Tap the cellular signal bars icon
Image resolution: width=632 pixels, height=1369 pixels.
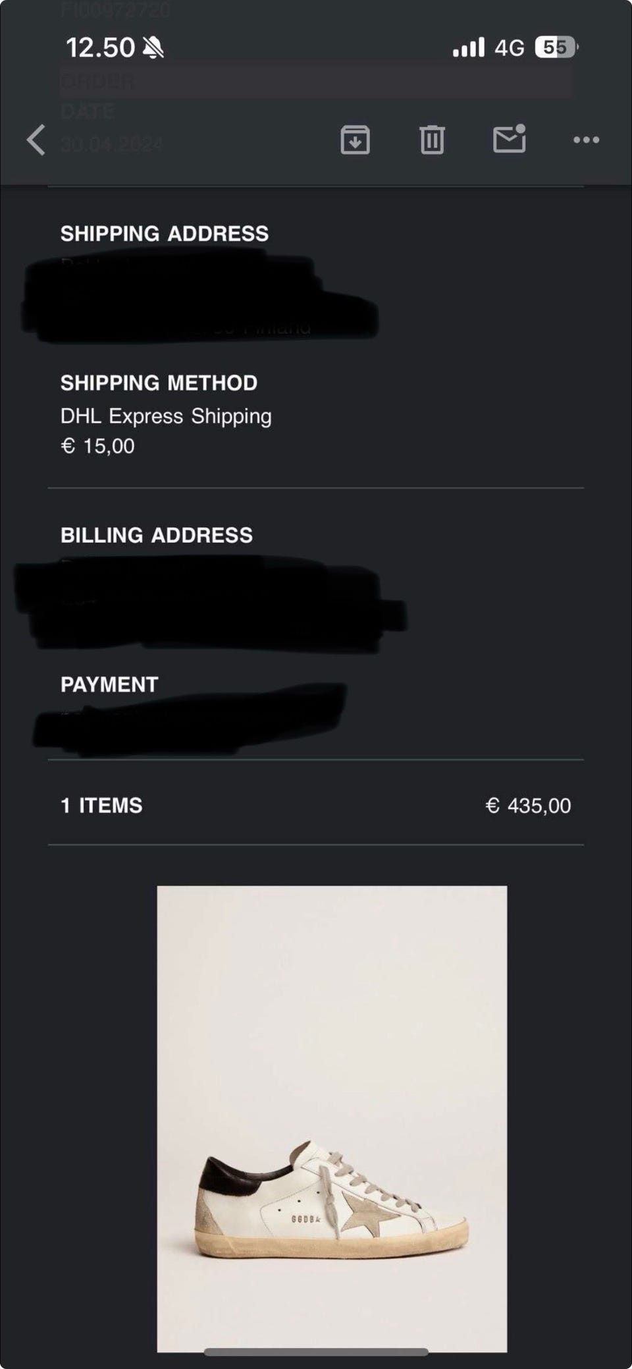(468, 47)
